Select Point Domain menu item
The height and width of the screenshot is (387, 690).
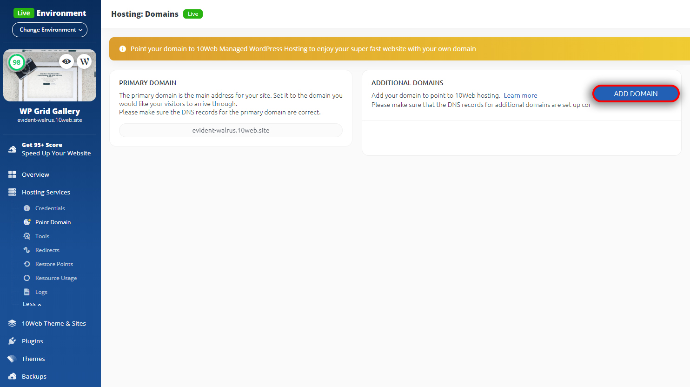tap(53, 222)
